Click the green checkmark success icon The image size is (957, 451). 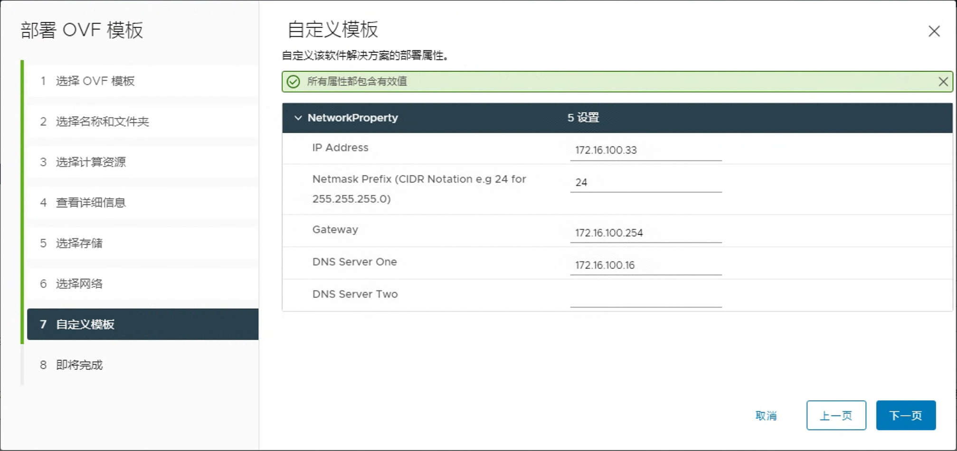click(294, 82)
